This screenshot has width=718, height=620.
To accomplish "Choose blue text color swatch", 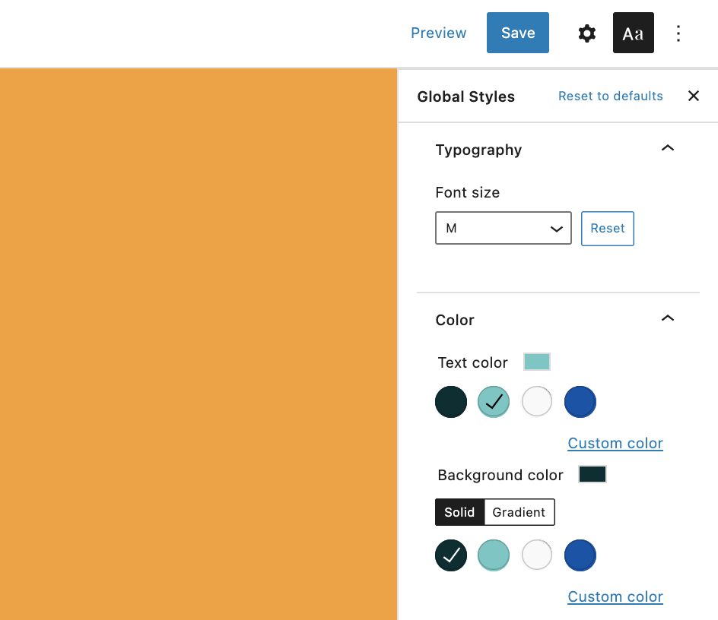I will tap(580, 402).
